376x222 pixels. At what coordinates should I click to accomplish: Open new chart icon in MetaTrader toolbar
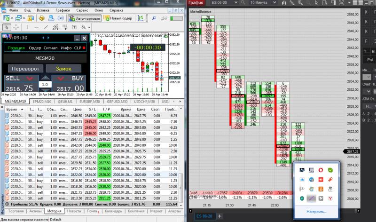(x=6, y=18)
